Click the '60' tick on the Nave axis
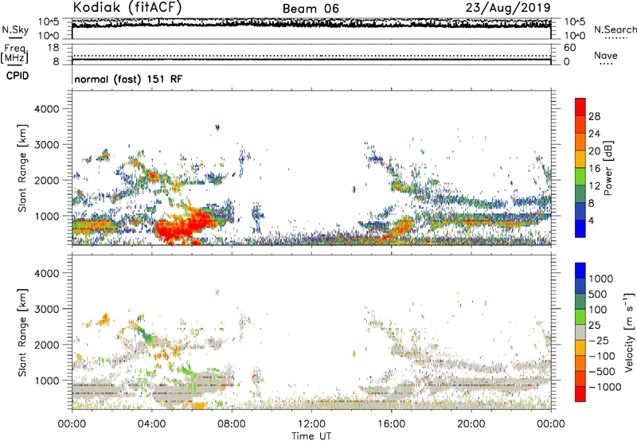 [x=569, y=48]
